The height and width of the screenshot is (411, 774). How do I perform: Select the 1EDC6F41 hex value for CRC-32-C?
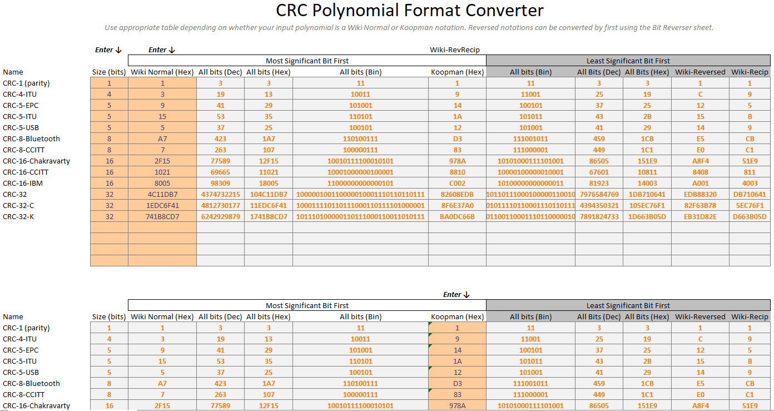point(162,205)
